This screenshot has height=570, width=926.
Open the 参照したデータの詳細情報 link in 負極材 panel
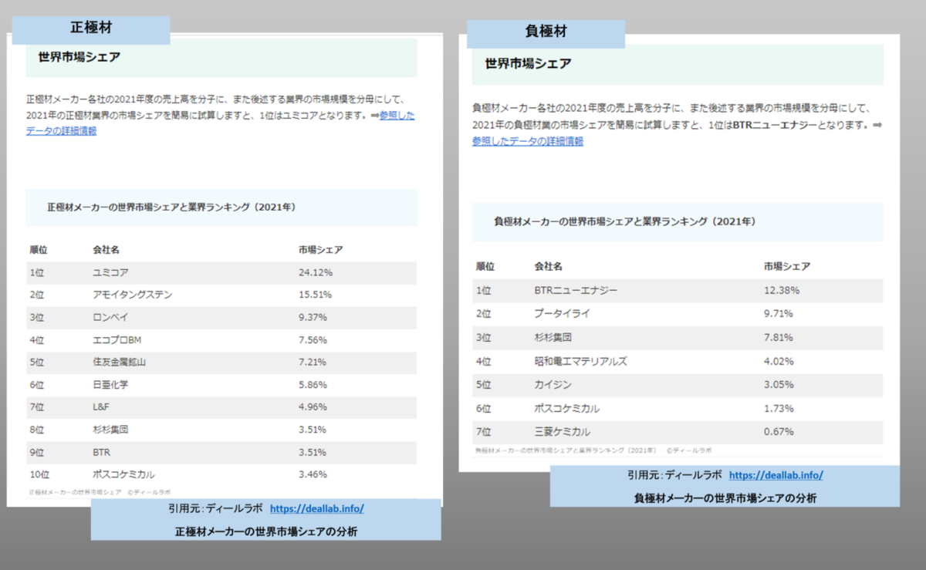pyautogui.click(x=528, y=141)
